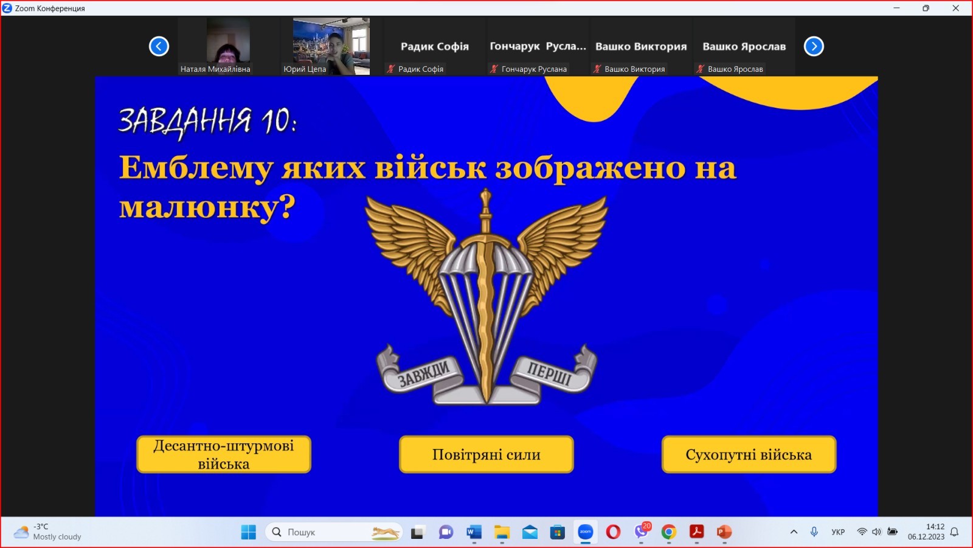The image size is (973, 548).
Task: Expand hidden system tray icons
Action: pos(794,532)
